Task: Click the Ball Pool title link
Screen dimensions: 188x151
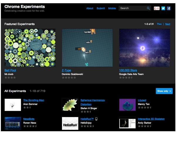Action: pyautogui.click(x=10, y=70)
